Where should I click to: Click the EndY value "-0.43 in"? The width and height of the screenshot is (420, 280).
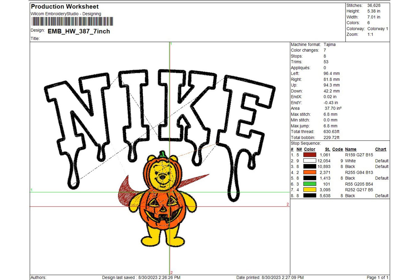point(331,103)
